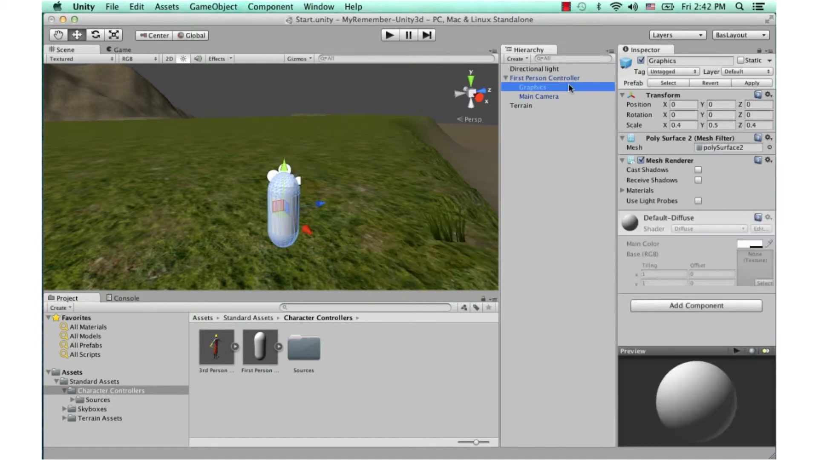This screenshot has height=460, width=818.
Task: Expand the Materials foldout
Action: click(622, 190)
